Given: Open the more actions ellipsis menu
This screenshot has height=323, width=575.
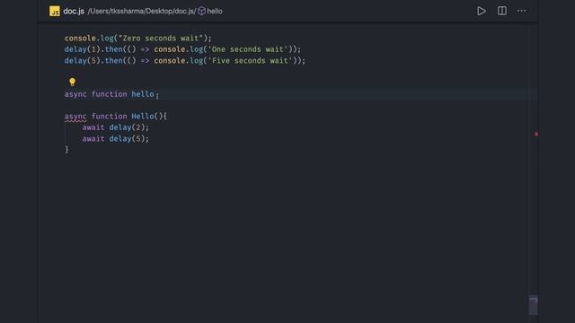Looking at the screenshot, I should [521, 11].
